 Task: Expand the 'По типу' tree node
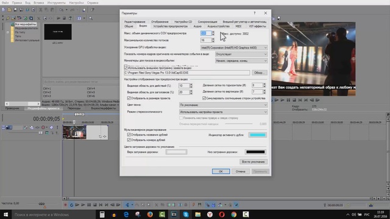[8, 32]
